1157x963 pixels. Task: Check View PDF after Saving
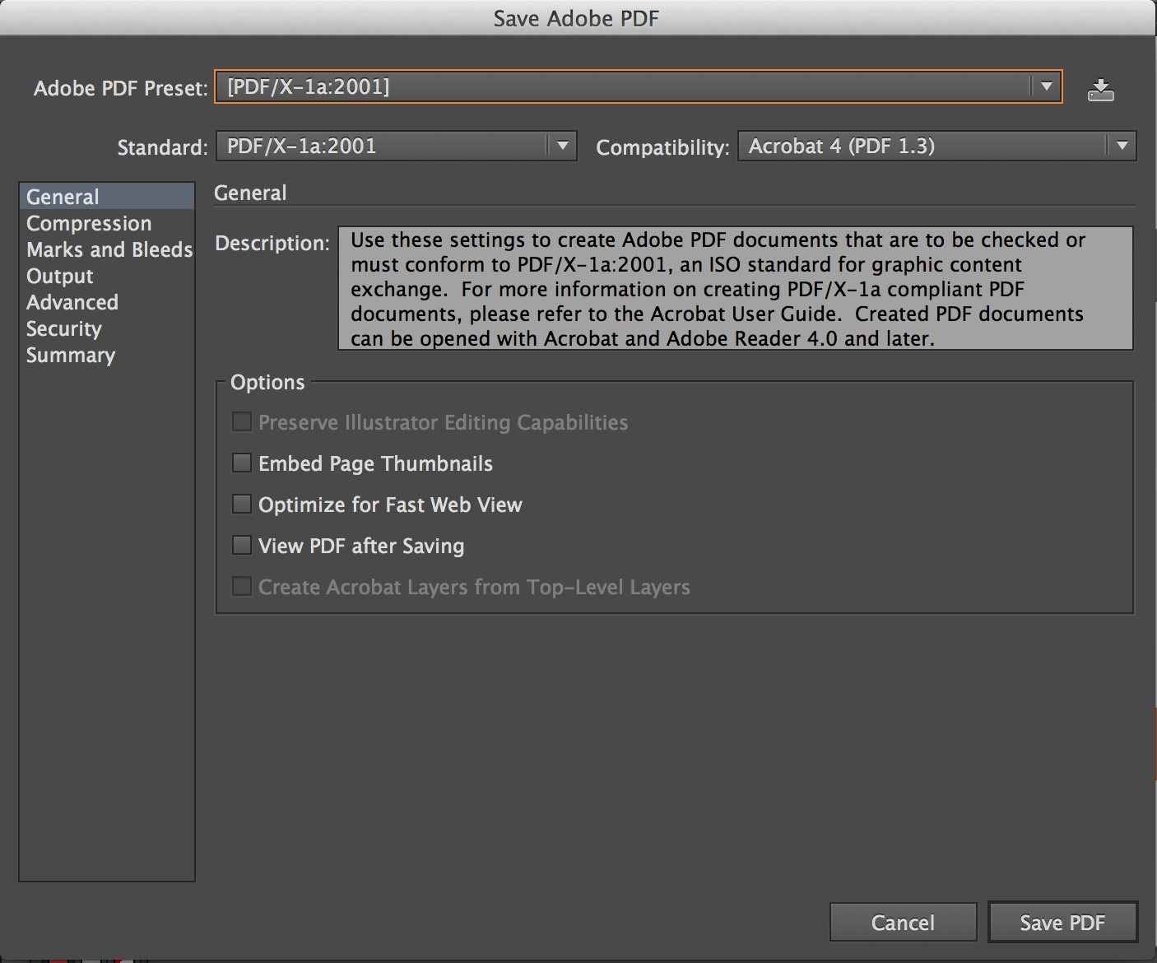pyautogui.click(x=241, y=545)
